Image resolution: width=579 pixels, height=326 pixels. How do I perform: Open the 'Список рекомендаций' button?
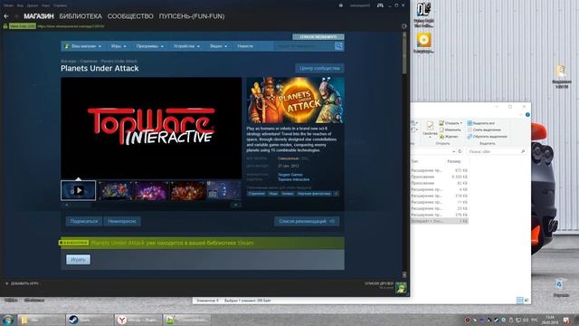coord(307,221)
